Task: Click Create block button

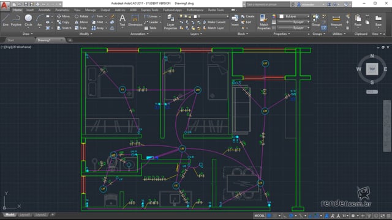Action: pos(247,16)
